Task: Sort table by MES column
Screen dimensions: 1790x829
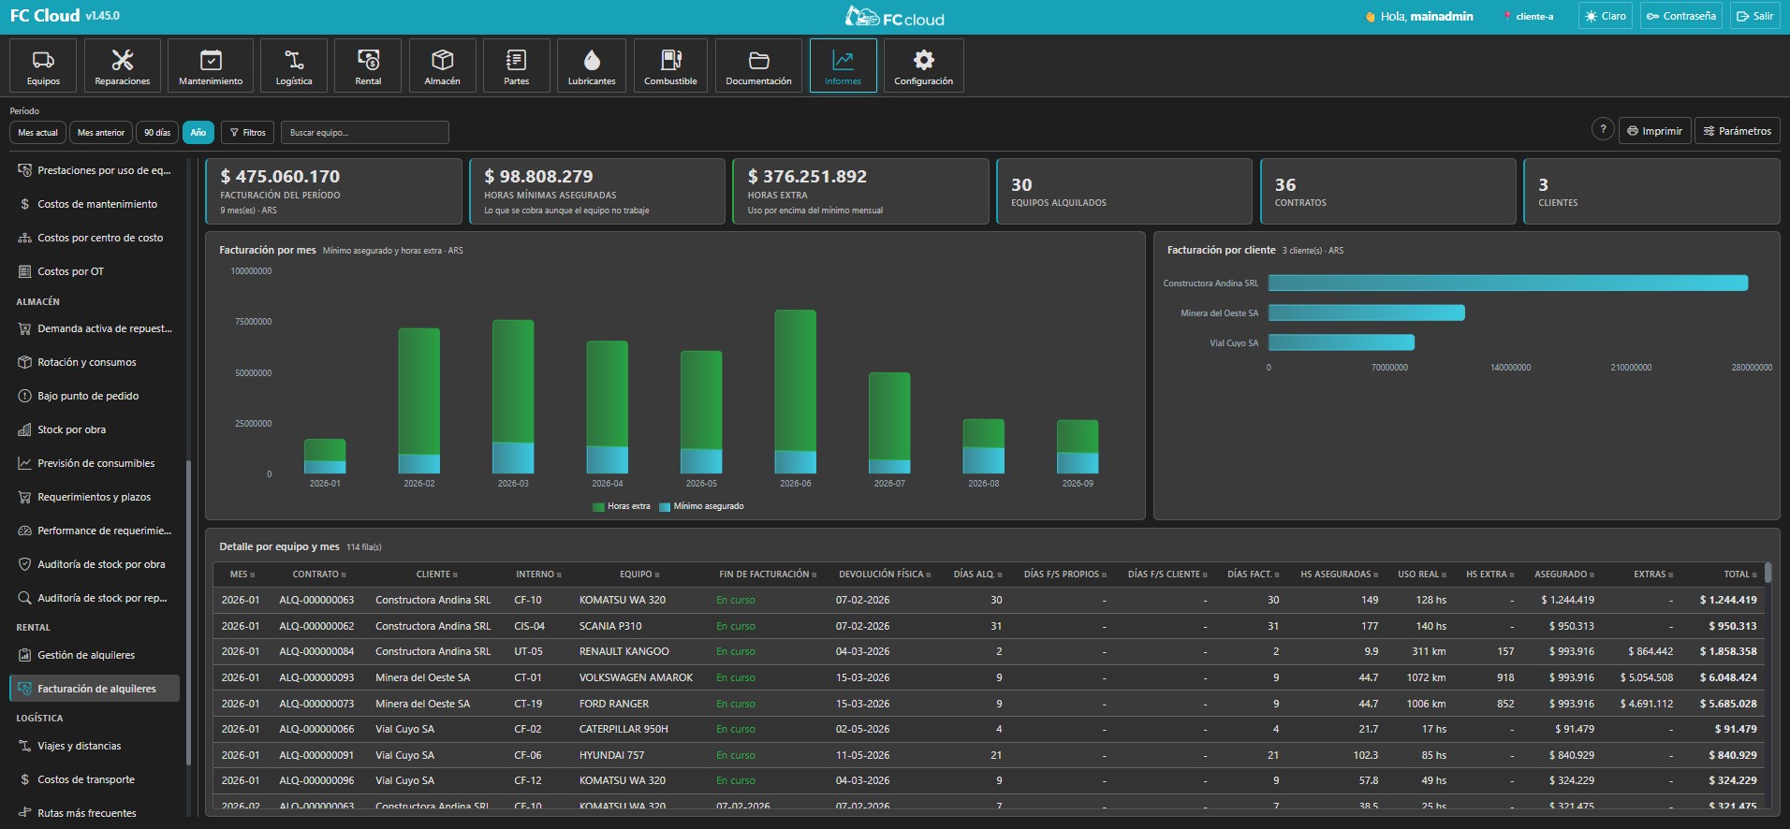Action: click(242, 574)
